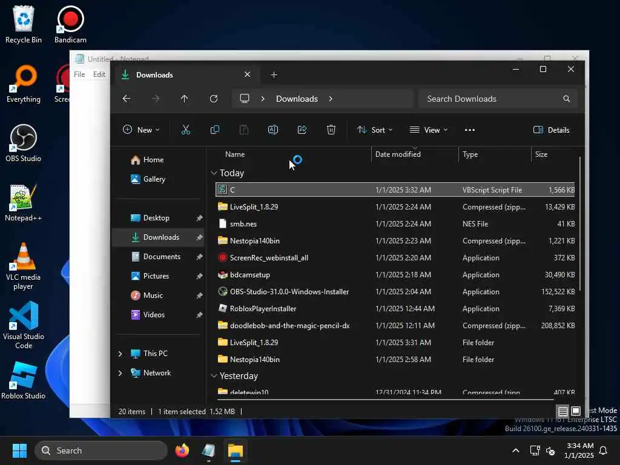The image size is (620, 465).
Task: Select OBS-Studio-31.0.0-Windows-Installer file
Action: coord(395,292)
